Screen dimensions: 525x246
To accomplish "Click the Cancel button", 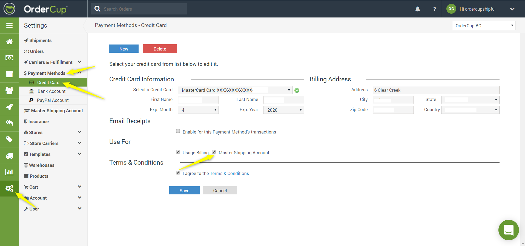I will pyautogui.click(x=220, y=191).
